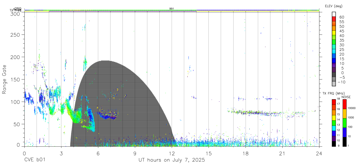
Task: Click the "CVE b01" radar beam label
Action: coord(34,160)
